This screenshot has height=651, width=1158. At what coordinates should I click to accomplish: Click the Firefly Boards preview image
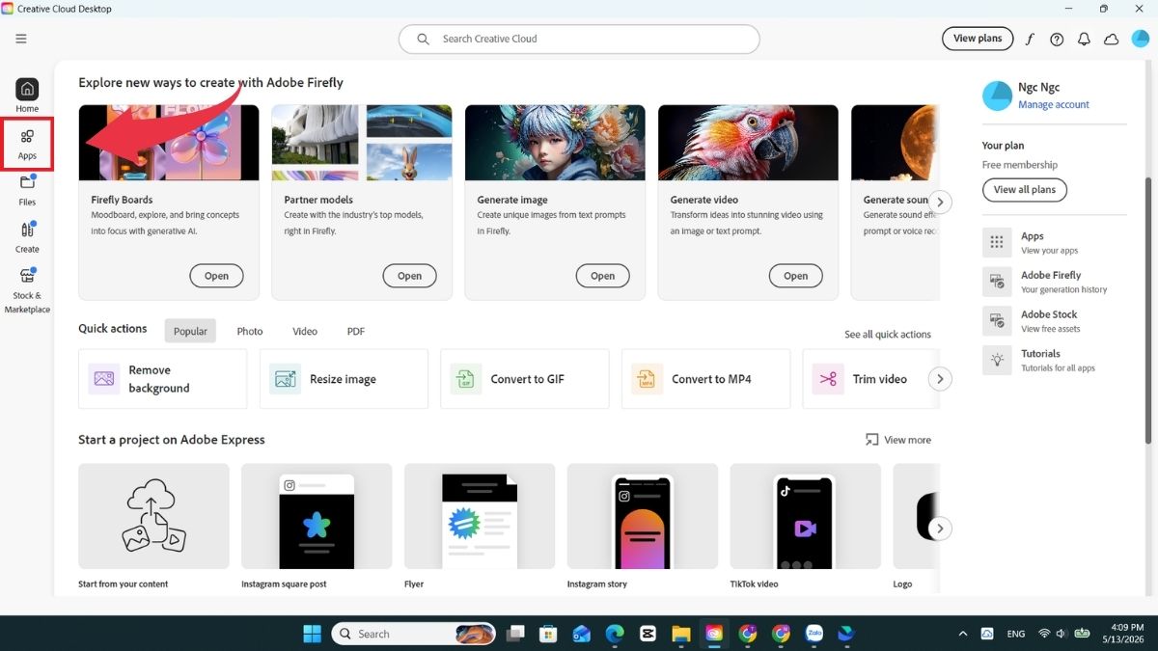(x=169, y=143)
